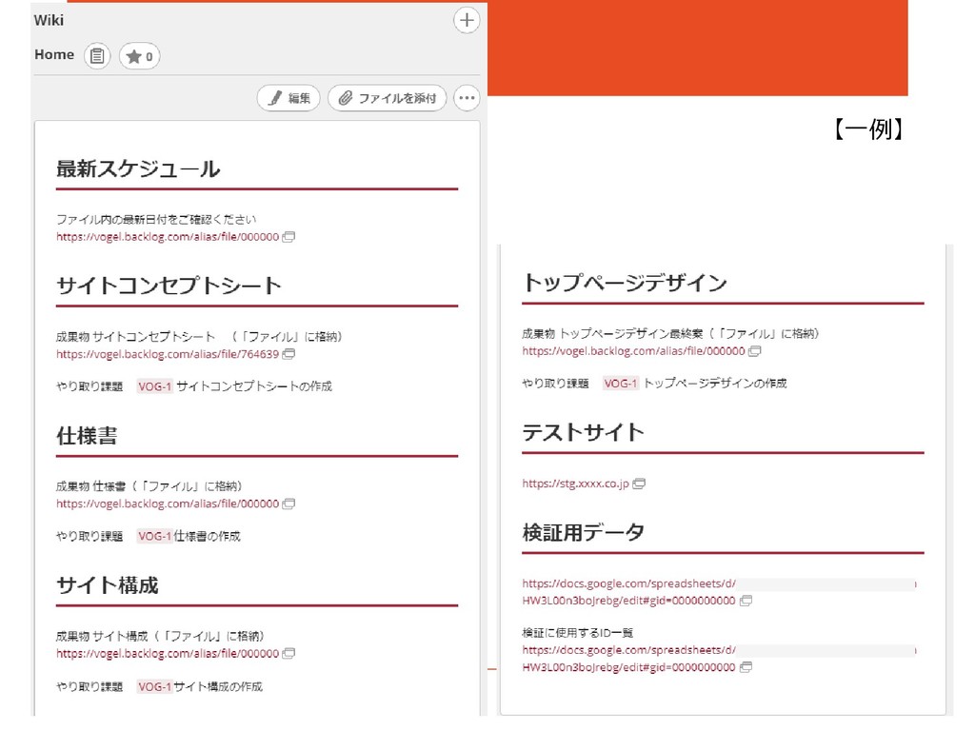Image resolution: width=975 pixels, height=731 pixels.
Task: Open VOG-1 issue for サイトコンセプトシートの作成
Action: pos(154,386)
